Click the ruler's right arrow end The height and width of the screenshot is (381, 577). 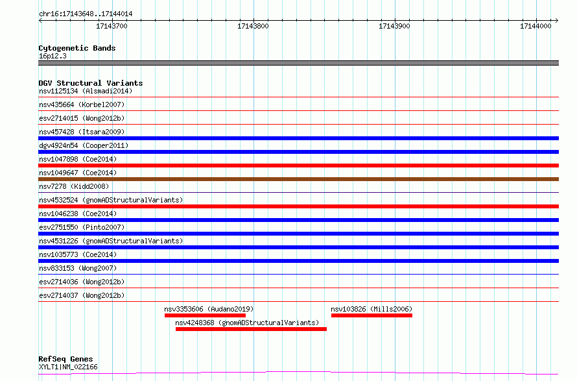tap(557, 21)
